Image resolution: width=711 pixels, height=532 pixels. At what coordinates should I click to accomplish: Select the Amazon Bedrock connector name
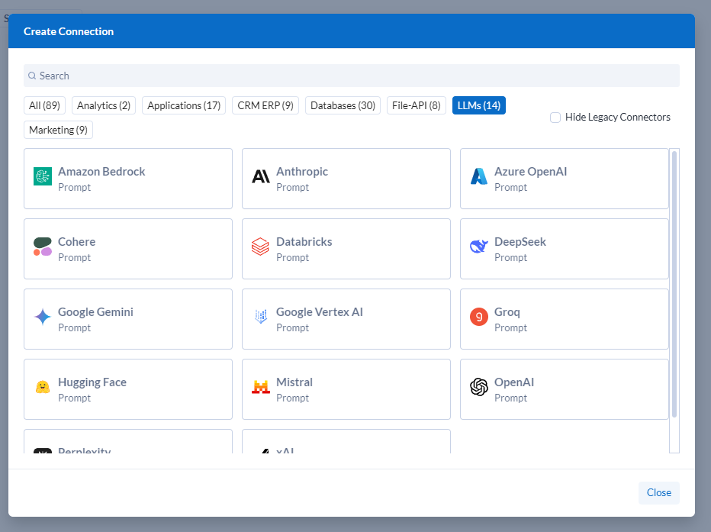click(101, 172)
